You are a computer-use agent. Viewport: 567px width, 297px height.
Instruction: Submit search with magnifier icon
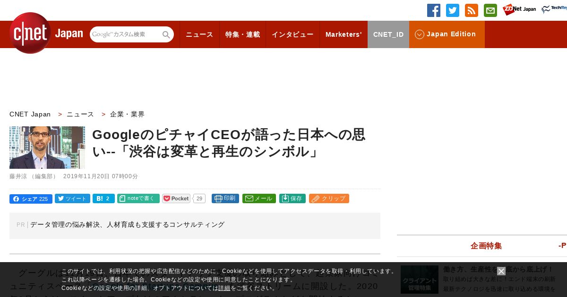point(166,34)
